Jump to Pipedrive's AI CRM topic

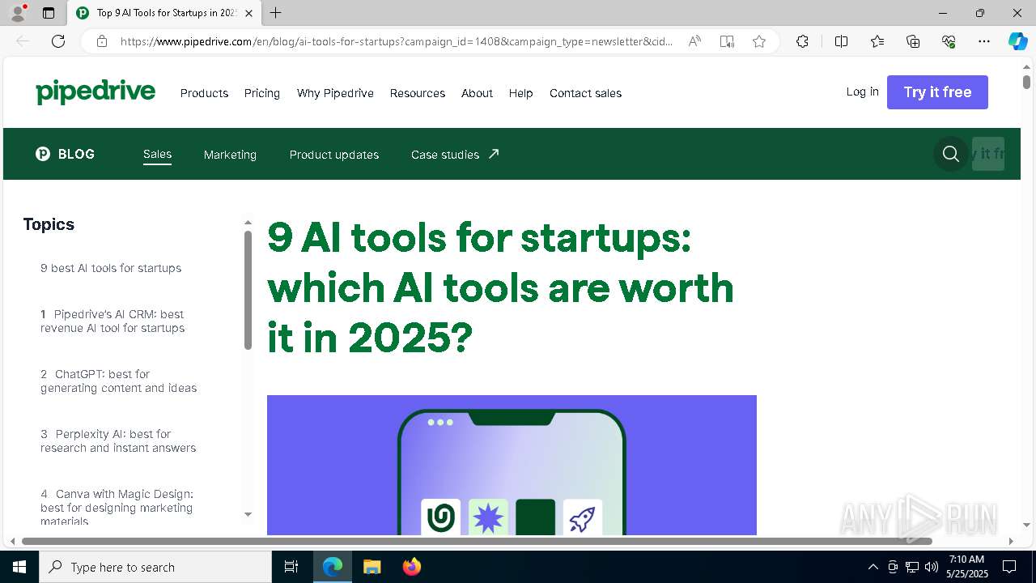click(x=113, y=321)
